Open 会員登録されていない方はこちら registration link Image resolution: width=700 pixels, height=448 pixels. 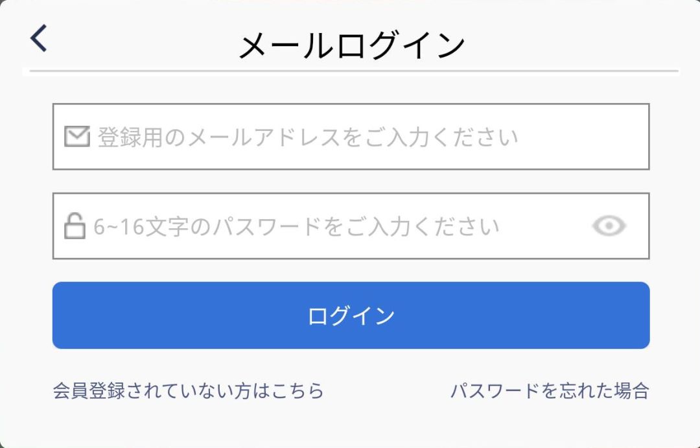click(x=189, y=390)
